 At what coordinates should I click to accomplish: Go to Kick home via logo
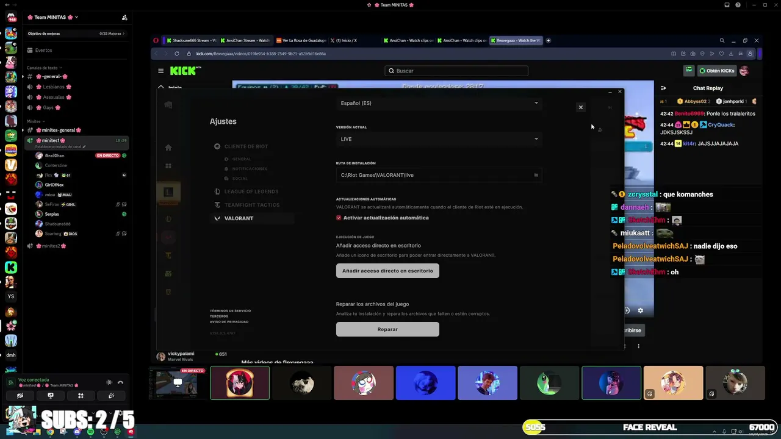pyautogui.click(x=185, y=71)
